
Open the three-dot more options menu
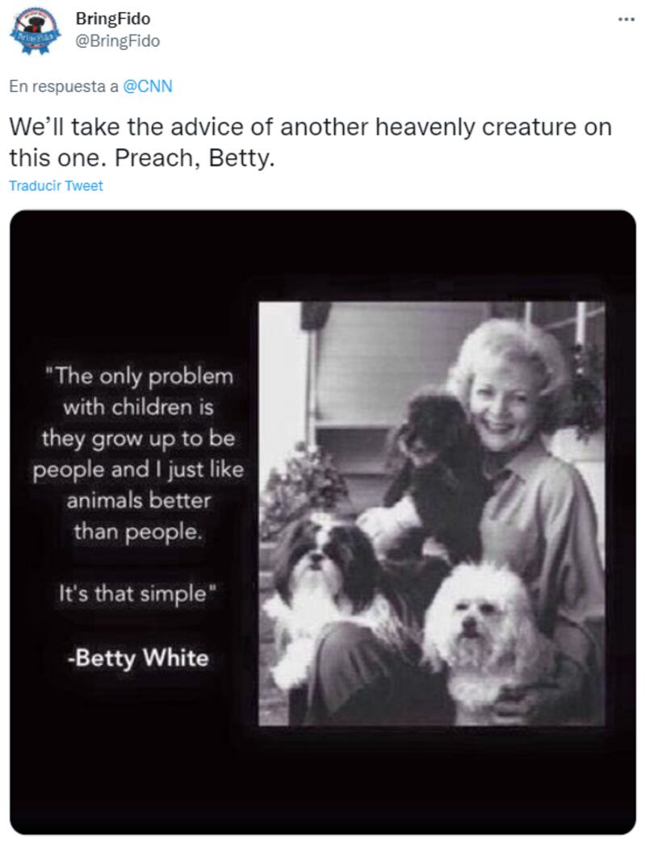click(x=626, y=19)
